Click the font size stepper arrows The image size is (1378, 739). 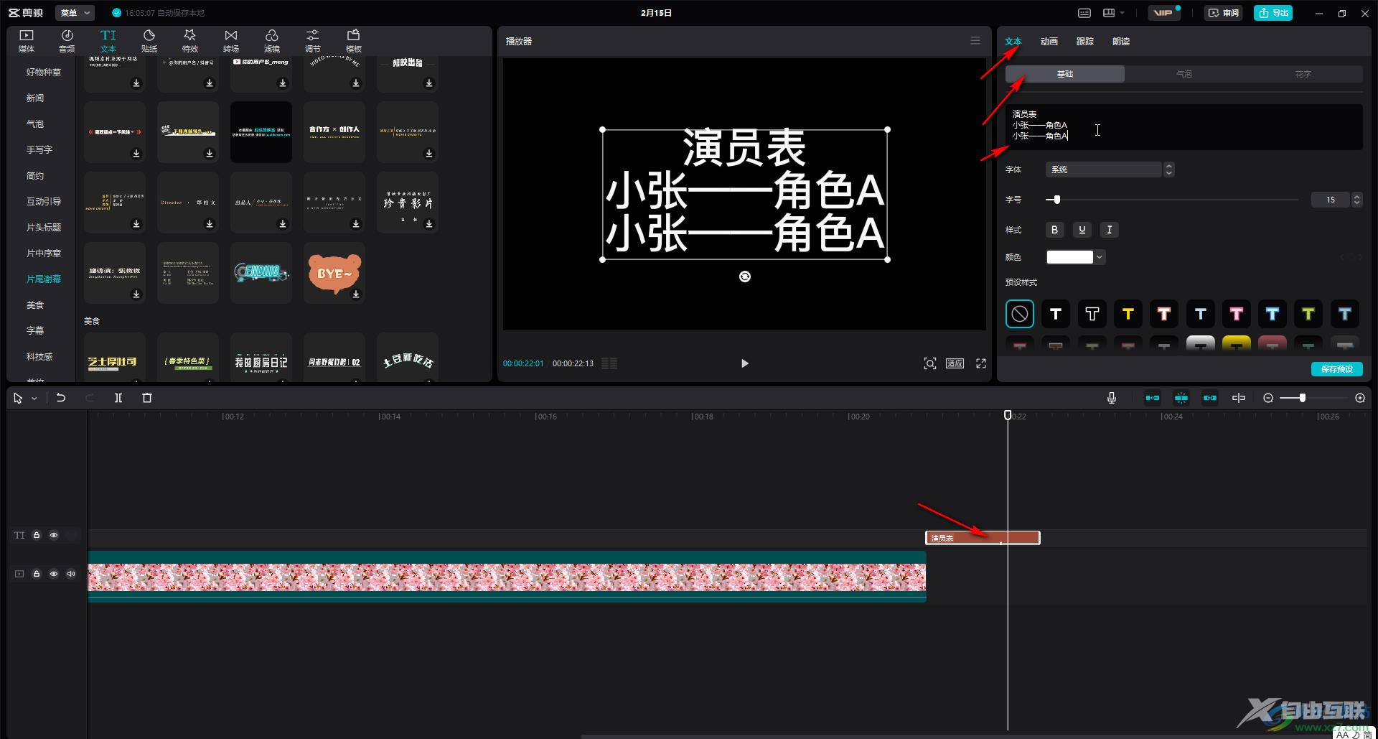click(1356, 200)
